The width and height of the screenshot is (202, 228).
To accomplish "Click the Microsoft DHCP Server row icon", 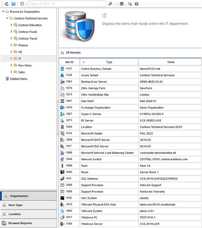I will point(62,140).
